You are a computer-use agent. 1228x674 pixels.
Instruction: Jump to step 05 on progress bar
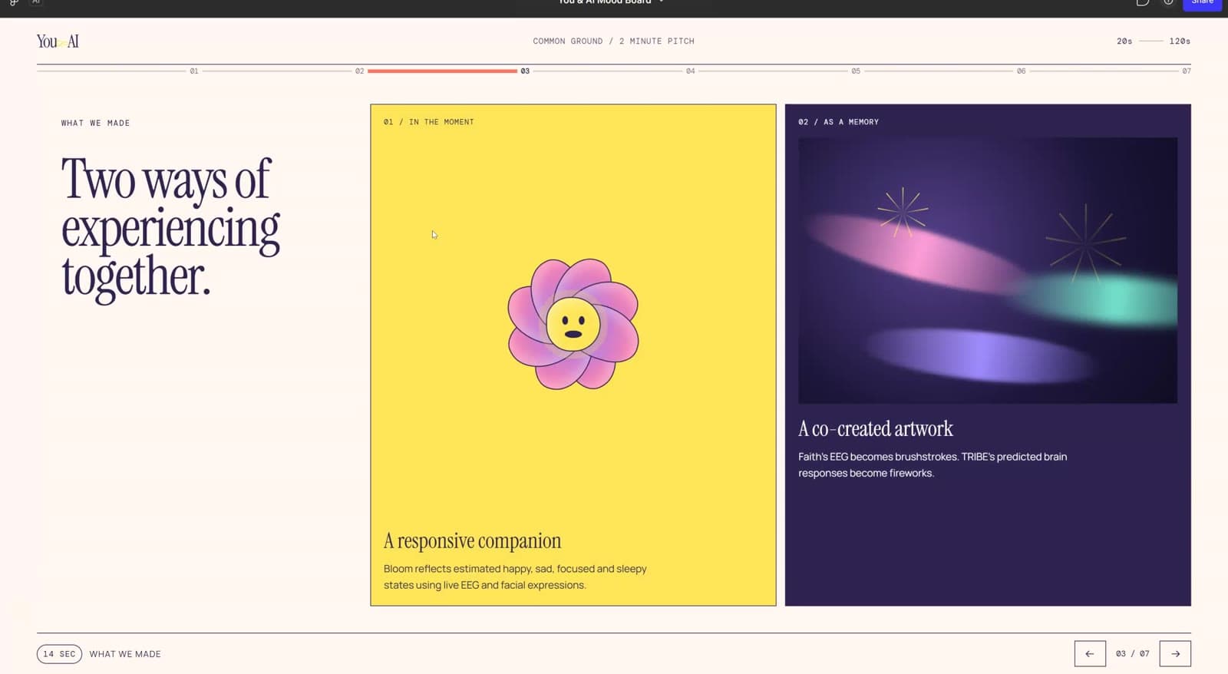click(x=856, y=71)
